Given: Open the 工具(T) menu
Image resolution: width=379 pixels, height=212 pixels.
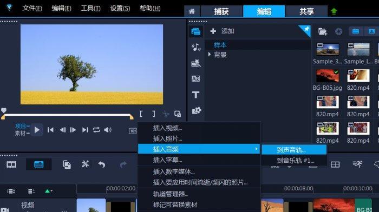Looking at the screenshot, I should click(90, 9).
